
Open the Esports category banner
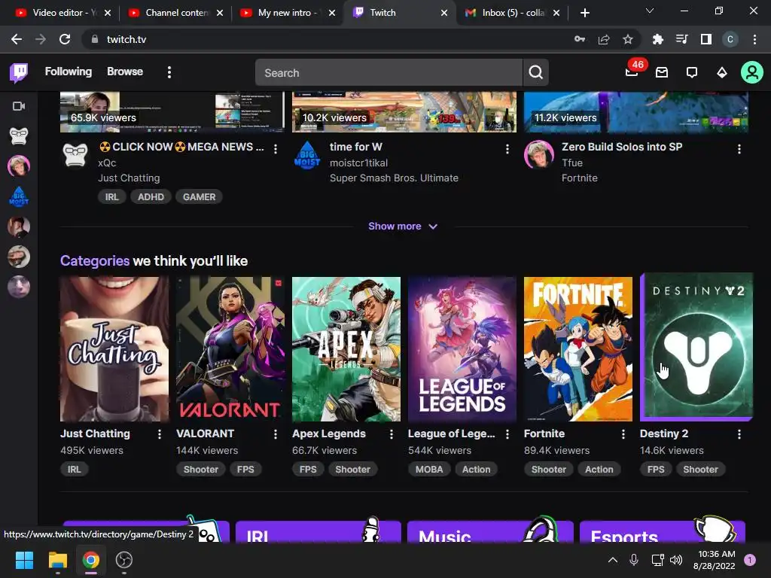click(663, 532)
